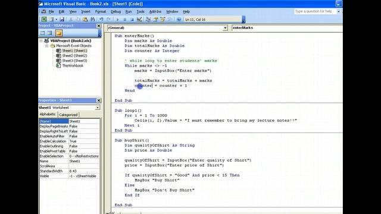This screenshot has width=381, height=214.
Task: Select the (Name) property row
Action: click(x=69, y=121)
